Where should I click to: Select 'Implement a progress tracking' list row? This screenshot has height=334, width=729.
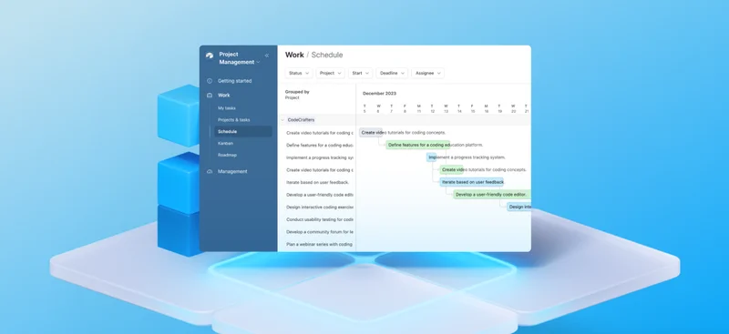coord(320,158)
